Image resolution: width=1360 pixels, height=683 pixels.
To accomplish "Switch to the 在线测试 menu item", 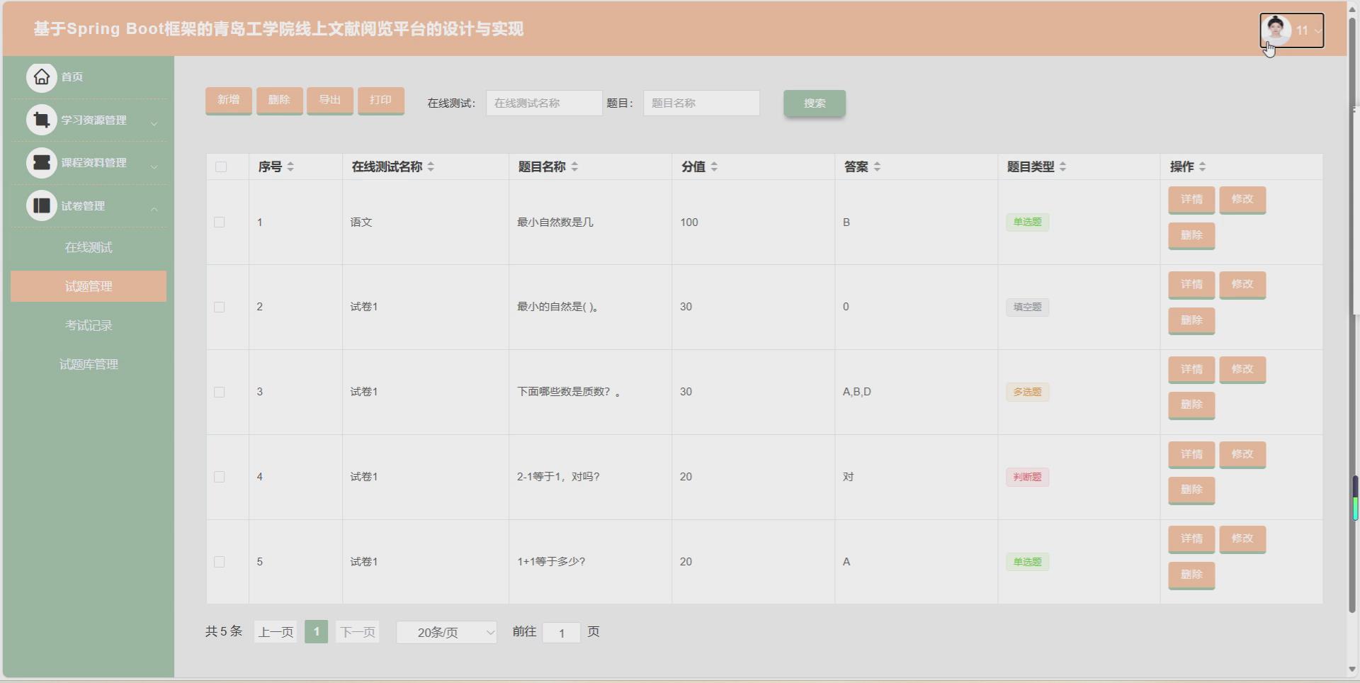I will point(88,247).
